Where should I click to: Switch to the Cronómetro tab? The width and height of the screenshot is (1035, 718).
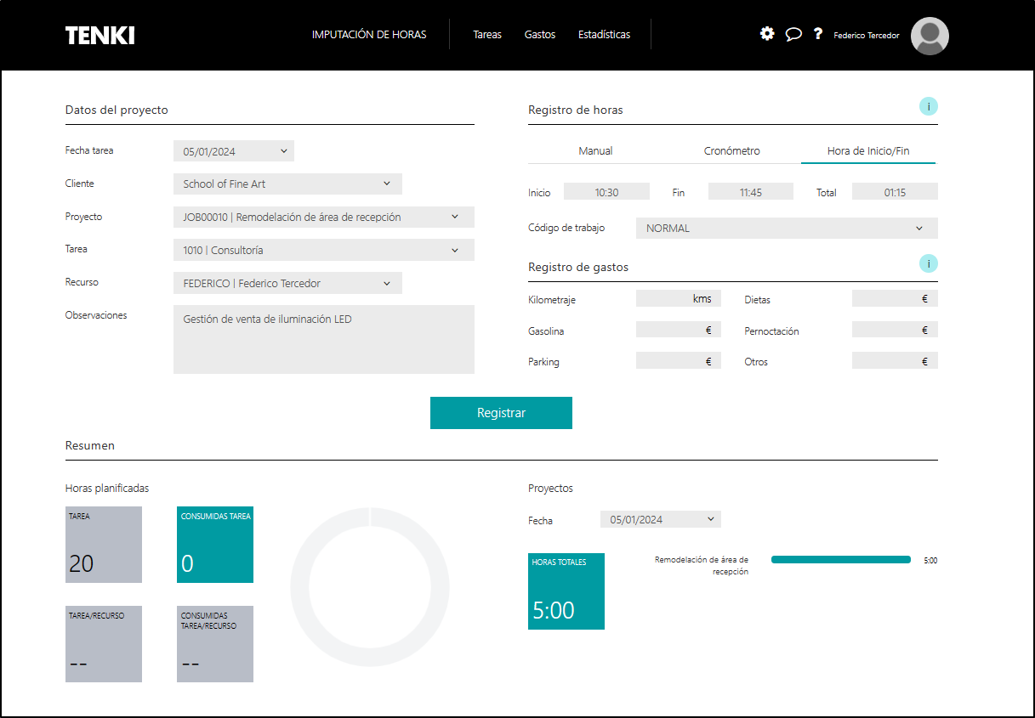(x=732, y=150)
